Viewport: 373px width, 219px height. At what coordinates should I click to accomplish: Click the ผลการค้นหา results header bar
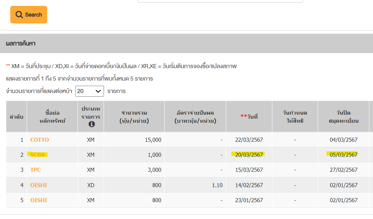[187, 43]
